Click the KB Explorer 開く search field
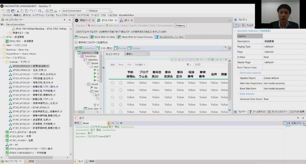This screenshot has width=306, height=164. (39, 24)
